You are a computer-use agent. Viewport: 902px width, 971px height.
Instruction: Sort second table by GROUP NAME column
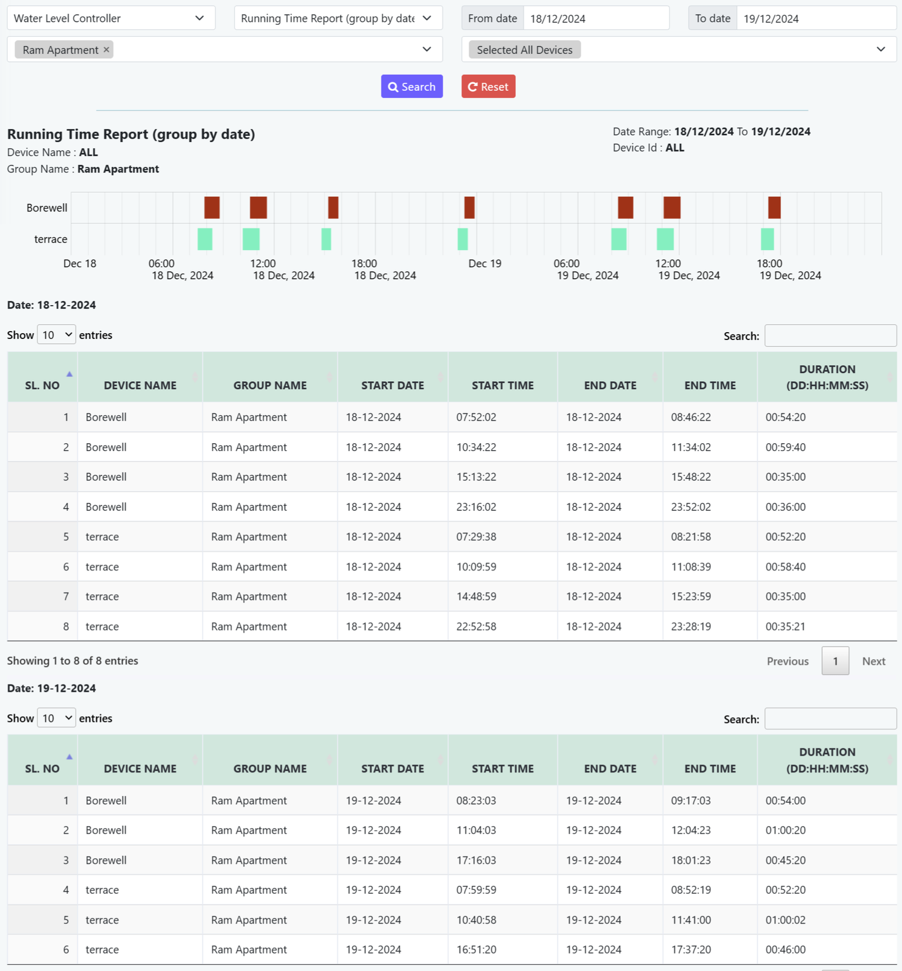270,769
